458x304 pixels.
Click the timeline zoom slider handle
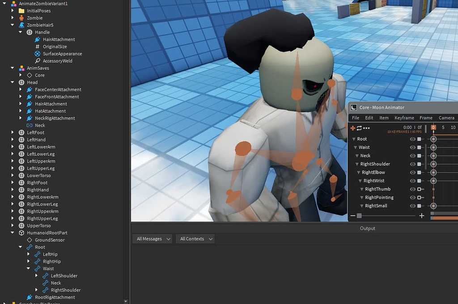(359, 215)
